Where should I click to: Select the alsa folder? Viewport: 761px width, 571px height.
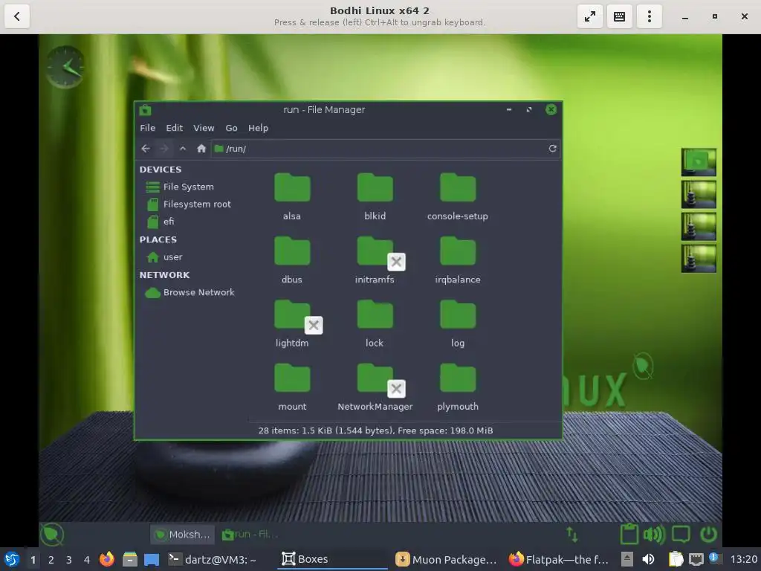coord(292,197)
